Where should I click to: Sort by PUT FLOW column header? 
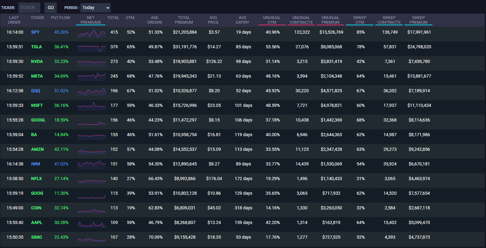60,18
